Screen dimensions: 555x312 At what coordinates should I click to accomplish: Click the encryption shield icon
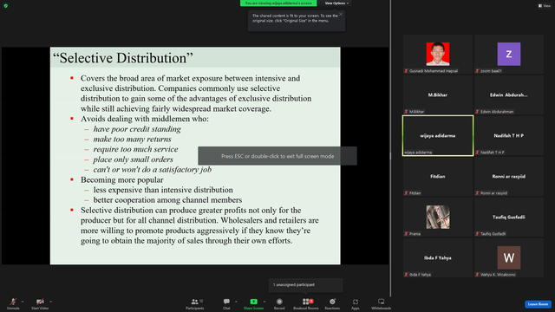[6, 6]
